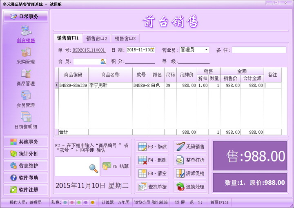Click 首页[F12] in status bar

pyautogui.click(x=219, y=202)
